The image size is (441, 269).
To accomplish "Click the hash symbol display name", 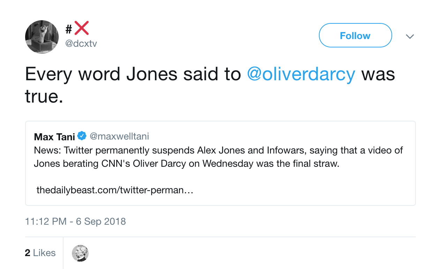I will [69, 29].
